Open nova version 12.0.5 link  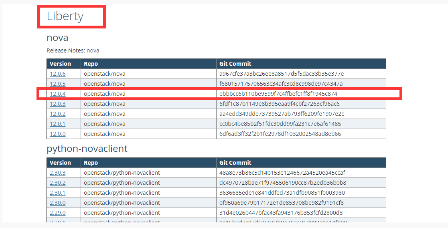click(57, 84)
